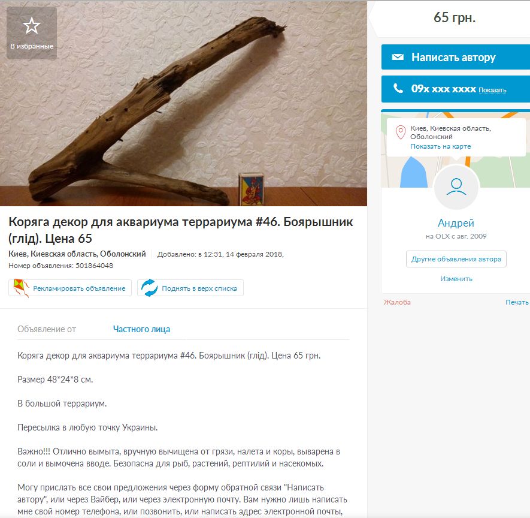
Task: Report listing via Жалоба link
Action: [x=397, y=302]
